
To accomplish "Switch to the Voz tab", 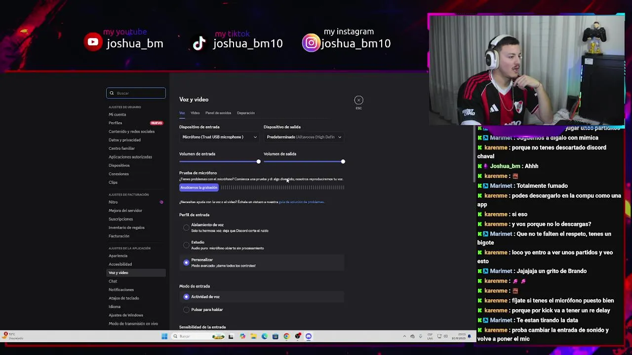I will point(182,113).
